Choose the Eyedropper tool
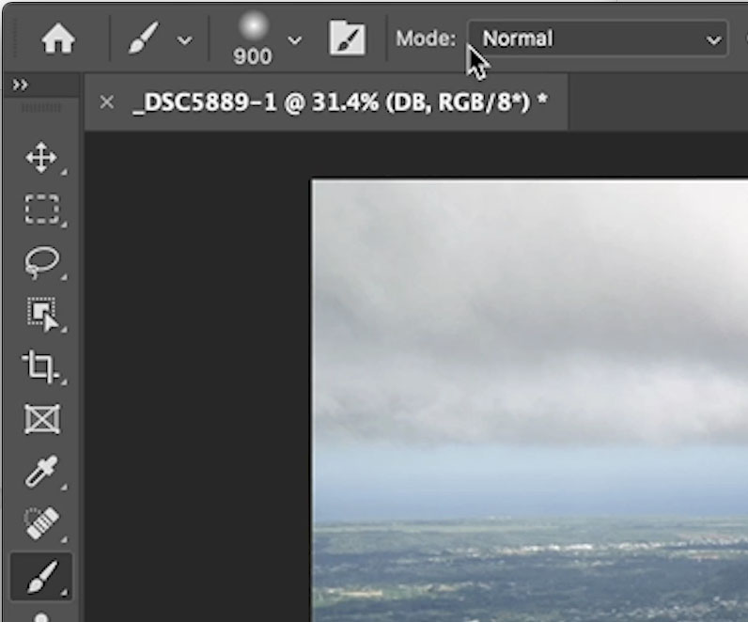The image size is (748, 622). (x=42, y=472)
